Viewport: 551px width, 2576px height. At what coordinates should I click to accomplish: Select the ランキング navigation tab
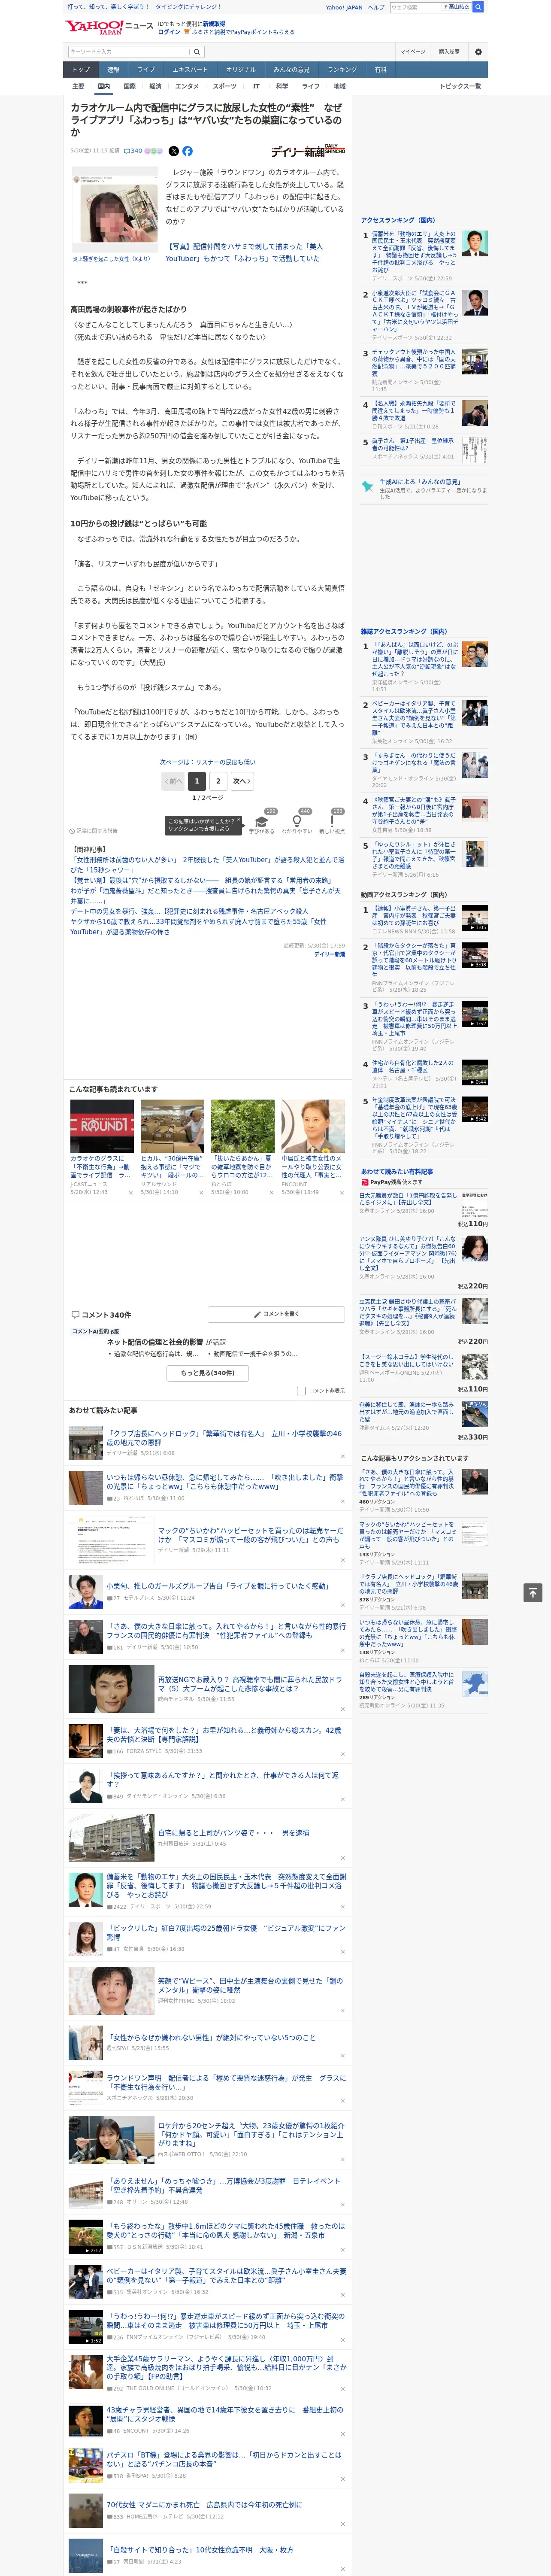342,70
